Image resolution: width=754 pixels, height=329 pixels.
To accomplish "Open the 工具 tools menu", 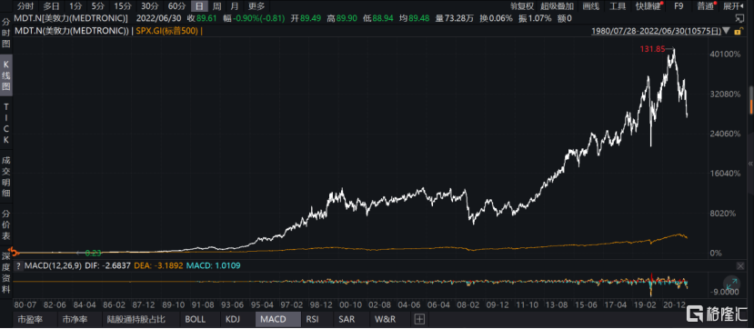I will (618, 6).
